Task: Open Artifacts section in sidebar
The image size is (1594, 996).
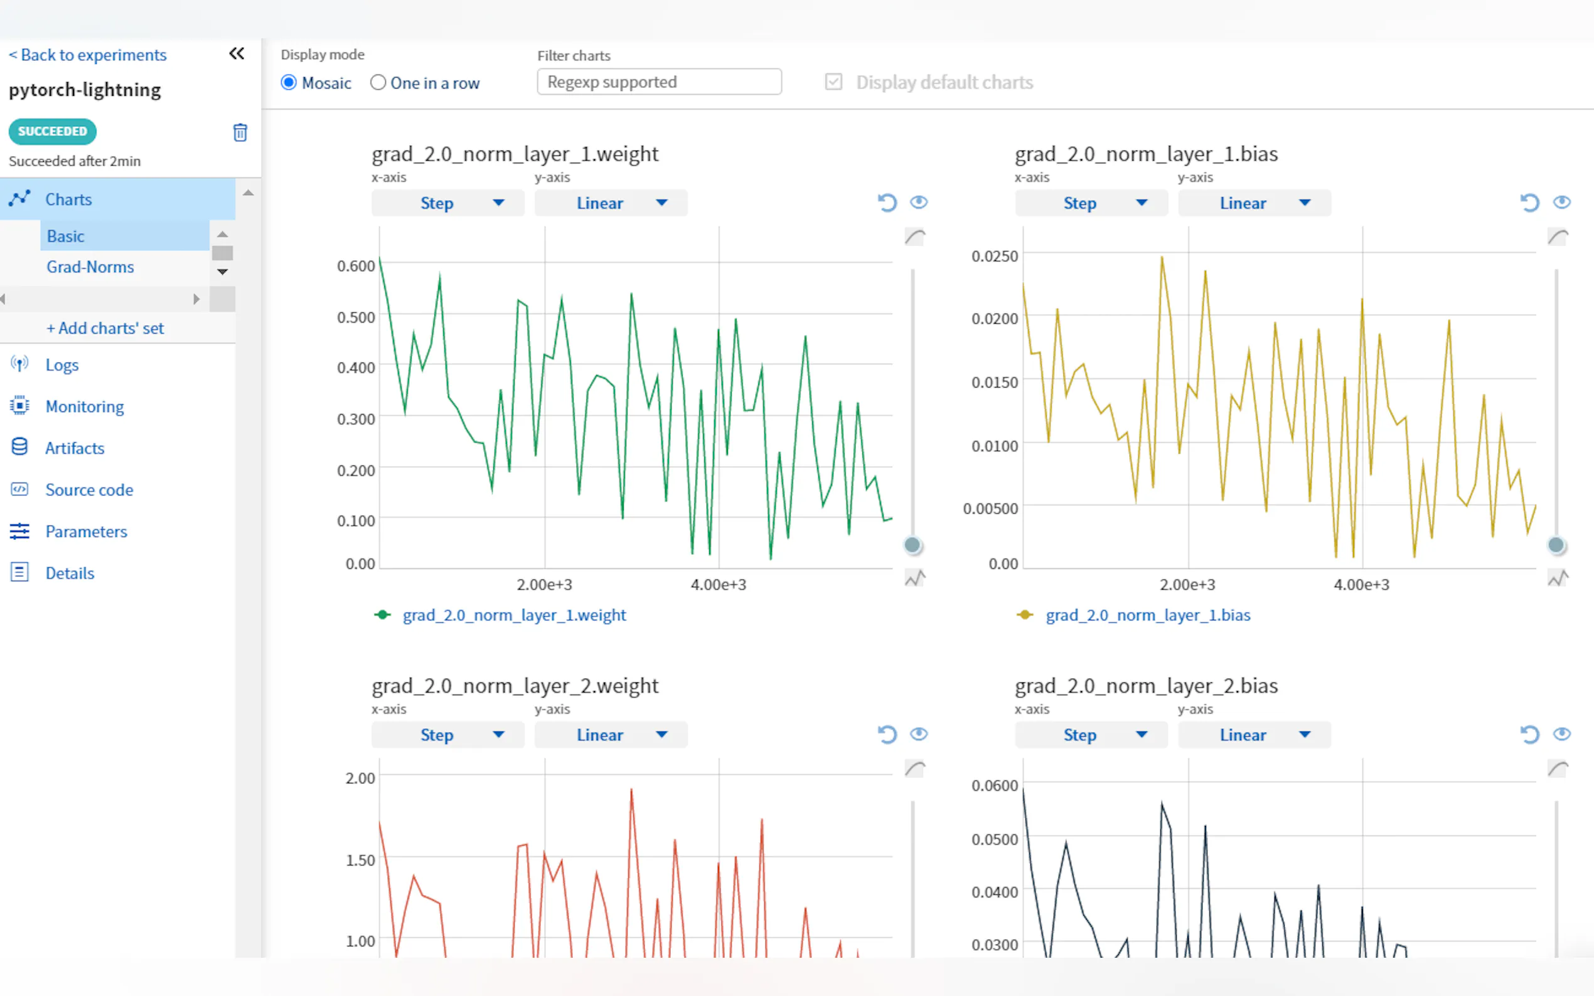Action: [x=75, y=448]
